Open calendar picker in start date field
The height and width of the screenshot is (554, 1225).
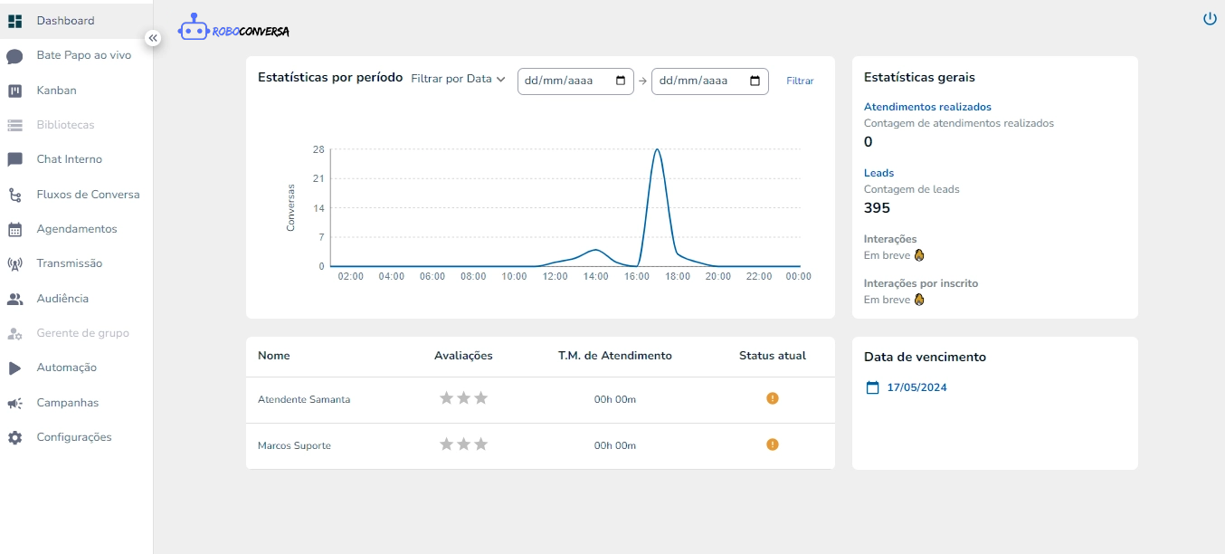click(x=621, y=81)
